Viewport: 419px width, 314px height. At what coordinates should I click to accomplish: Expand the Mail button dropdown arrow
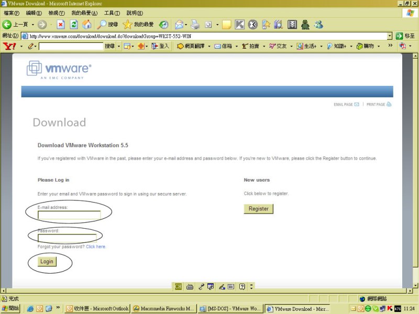click(186, 25)
